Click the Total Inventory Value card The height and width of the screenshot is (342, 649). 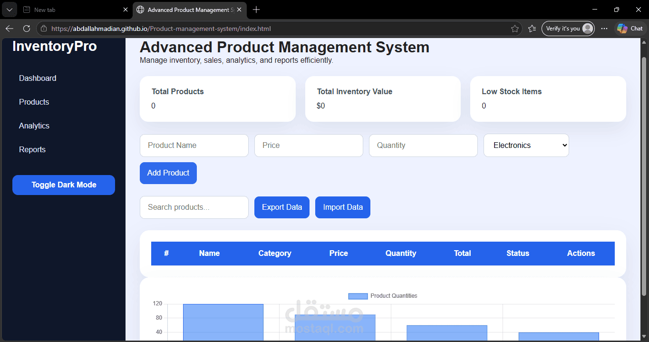[x=383, y=99]
